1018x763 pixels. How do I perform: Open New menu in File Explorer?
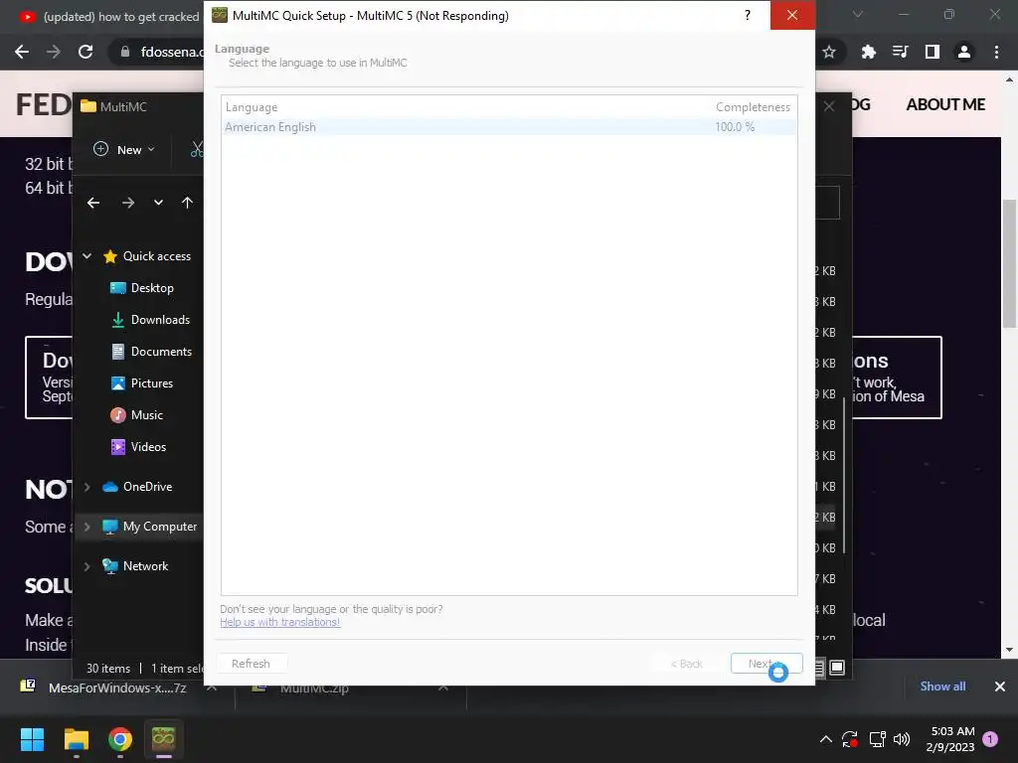(x=123, y=150)
